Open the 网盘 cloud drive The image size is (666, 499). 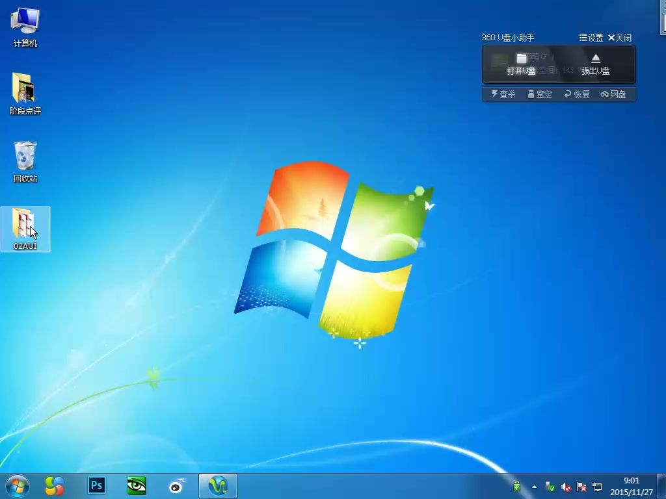coord(613,94)
